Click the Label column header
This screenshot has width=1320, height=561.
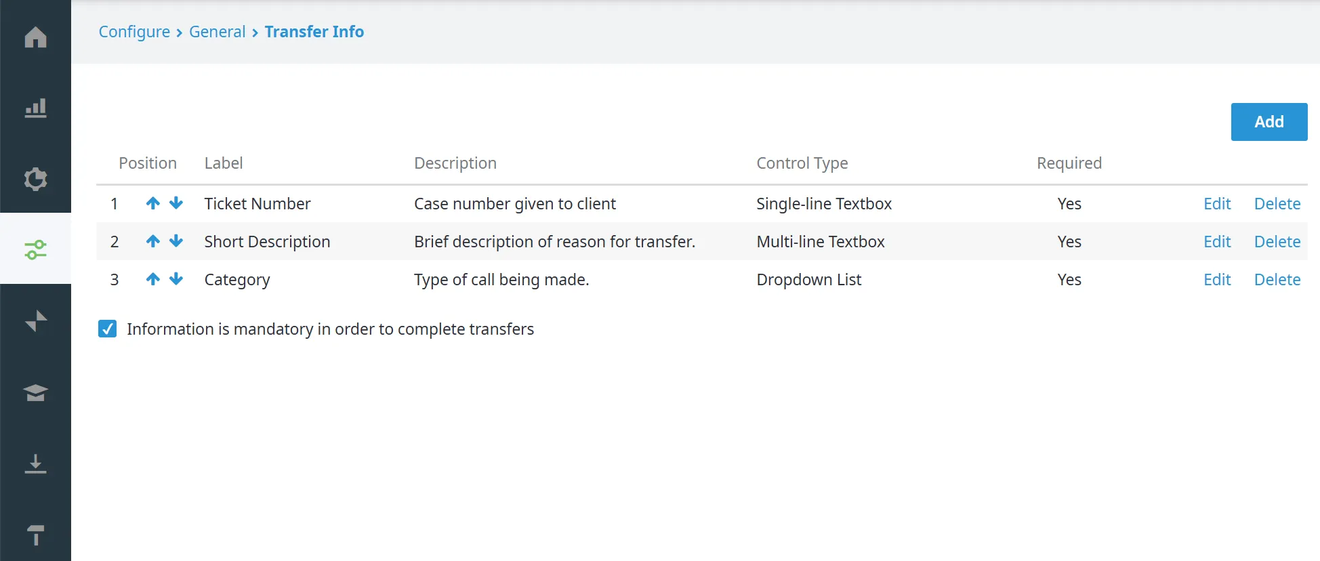[x=224, y=163]
